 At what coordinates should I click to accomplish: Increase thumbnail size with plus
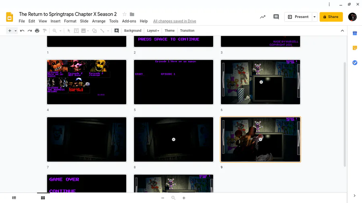(x=184, y=198)
